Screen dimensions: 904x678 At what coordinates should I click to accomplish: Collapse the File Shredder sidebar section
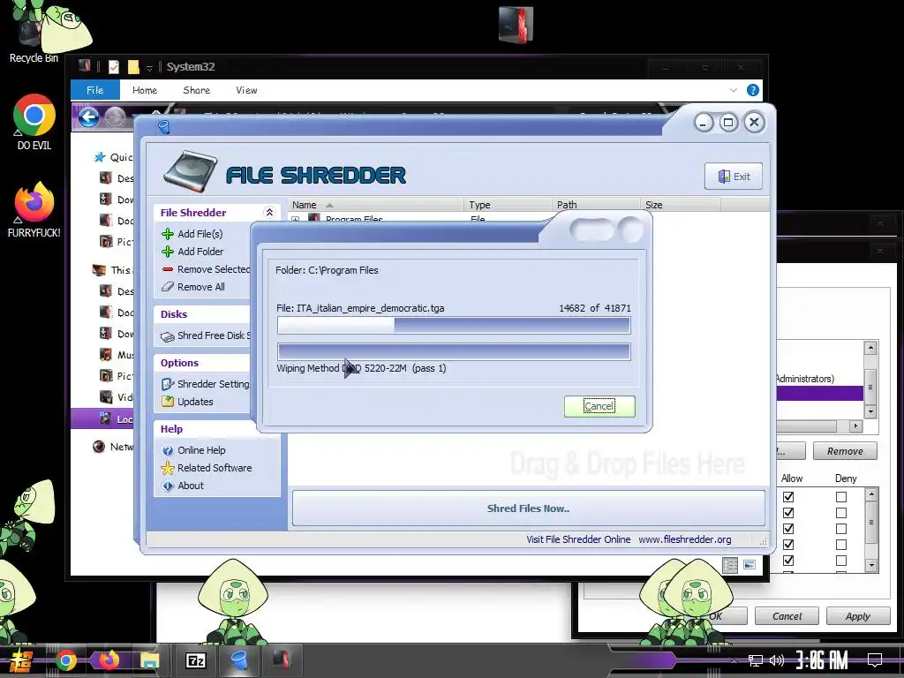269,213
